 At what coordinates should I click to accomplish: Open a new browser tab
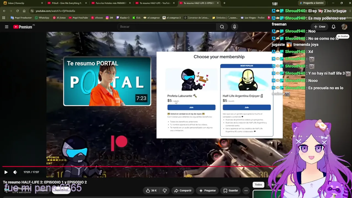(224, 3)
